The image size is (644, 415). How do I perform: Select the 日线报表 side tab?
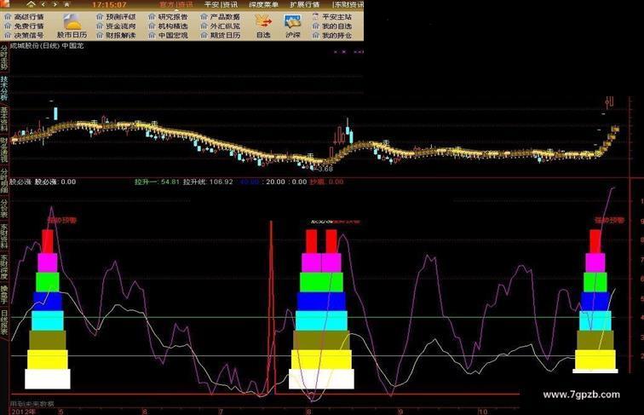click(x=3, y=323)
